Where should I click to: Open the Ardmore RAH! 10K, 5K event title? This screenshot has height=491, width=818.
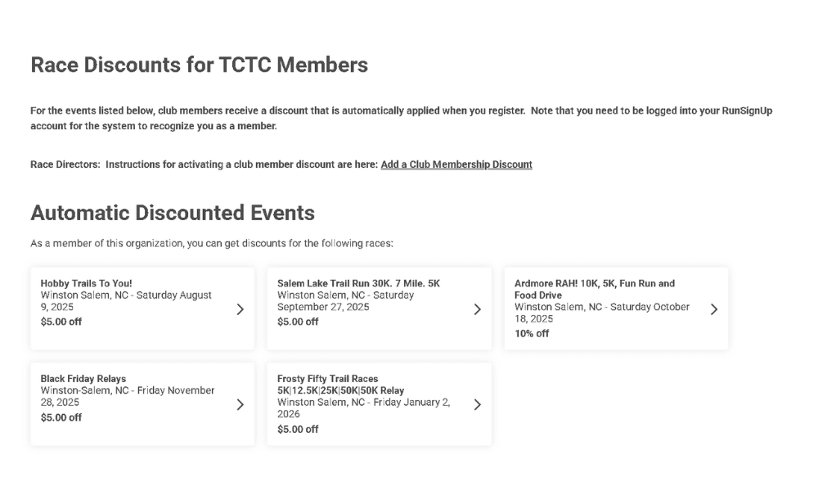pyautogui.click(x=594, y=289)
